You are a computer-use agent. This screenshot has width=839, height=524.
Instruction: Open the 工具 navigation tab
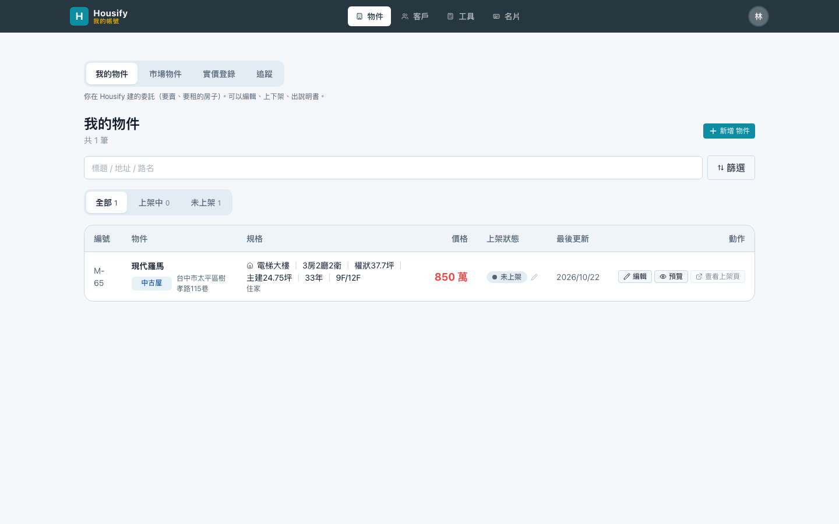460,16
